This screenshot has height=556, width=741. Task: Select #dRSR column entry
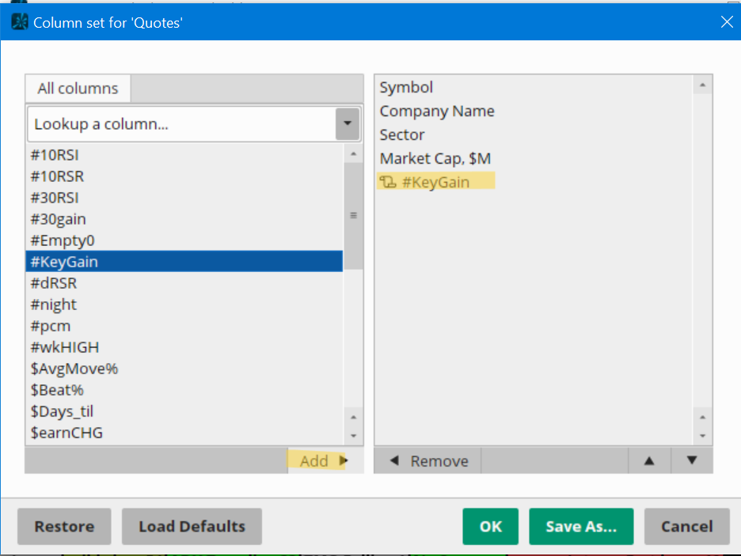184,282
